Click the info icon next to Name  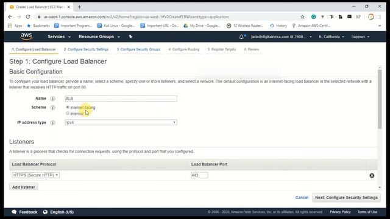point(53,99)
